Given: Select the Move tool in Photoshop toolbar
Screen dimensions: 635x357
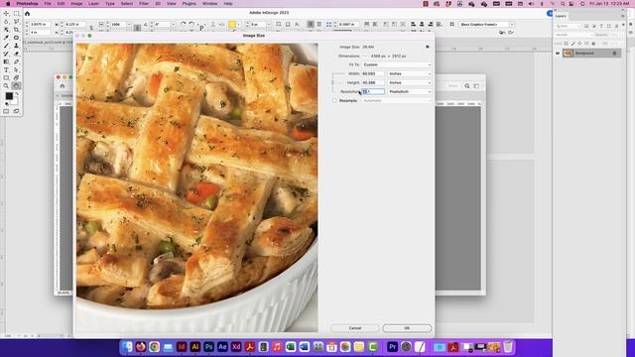Looking at the screenshot, I should (6, 13).
